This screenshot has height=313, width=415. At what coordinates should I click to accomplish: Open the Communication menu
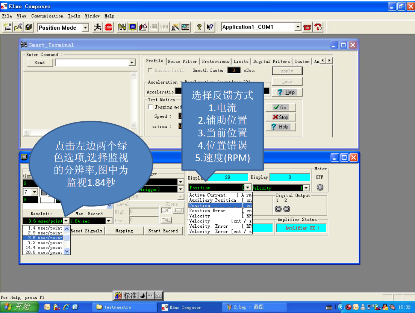click(x=47, y=16)
